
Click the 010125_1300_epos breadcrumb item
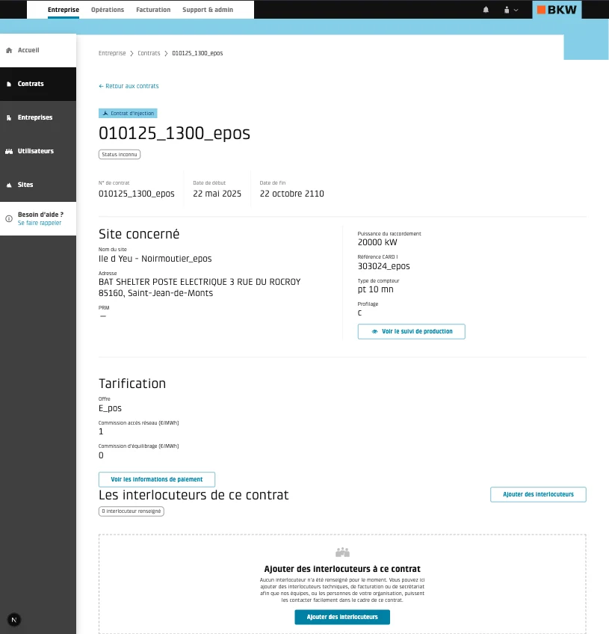click(x=197, y=53)
